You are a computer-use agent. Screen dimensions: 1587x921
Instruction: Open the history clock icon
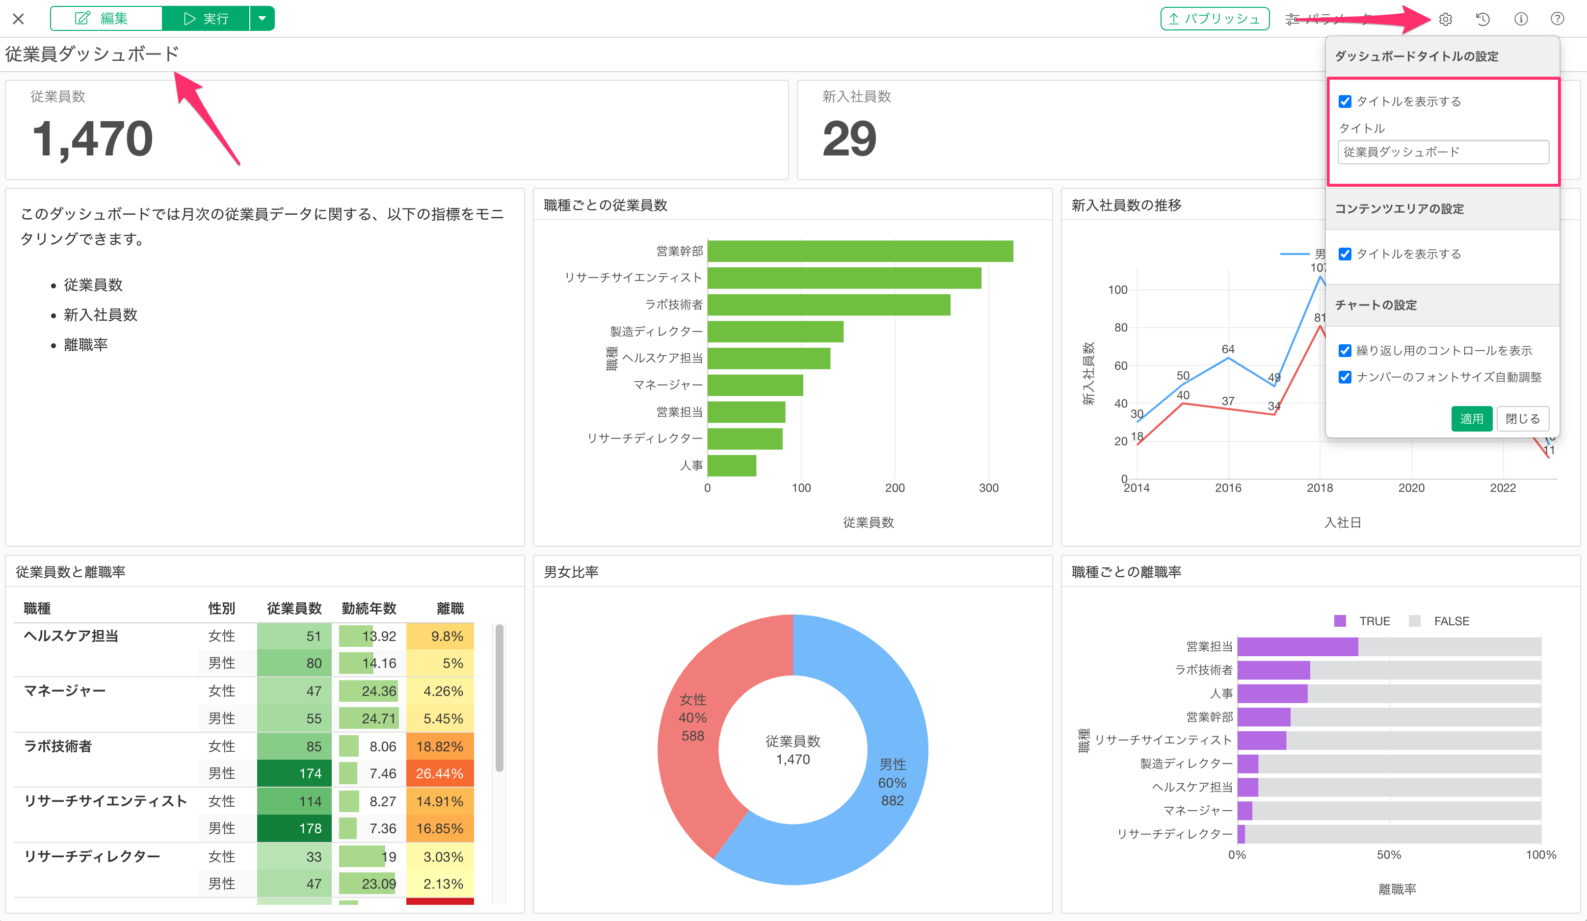pyautogui.click(x=1482, y=19)
